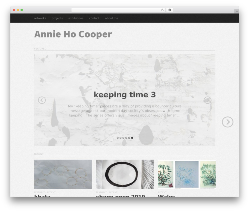Viewport: 250px width, 212px height.
Task: Reload the page in browser address bar
Action: point(162,10)
